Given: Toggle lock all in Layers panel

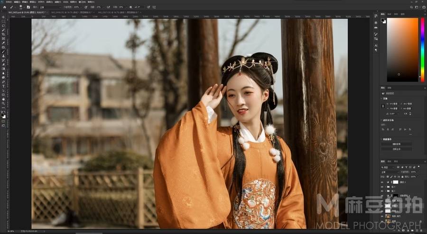Looking at the screenshot, I should (402, 177).
